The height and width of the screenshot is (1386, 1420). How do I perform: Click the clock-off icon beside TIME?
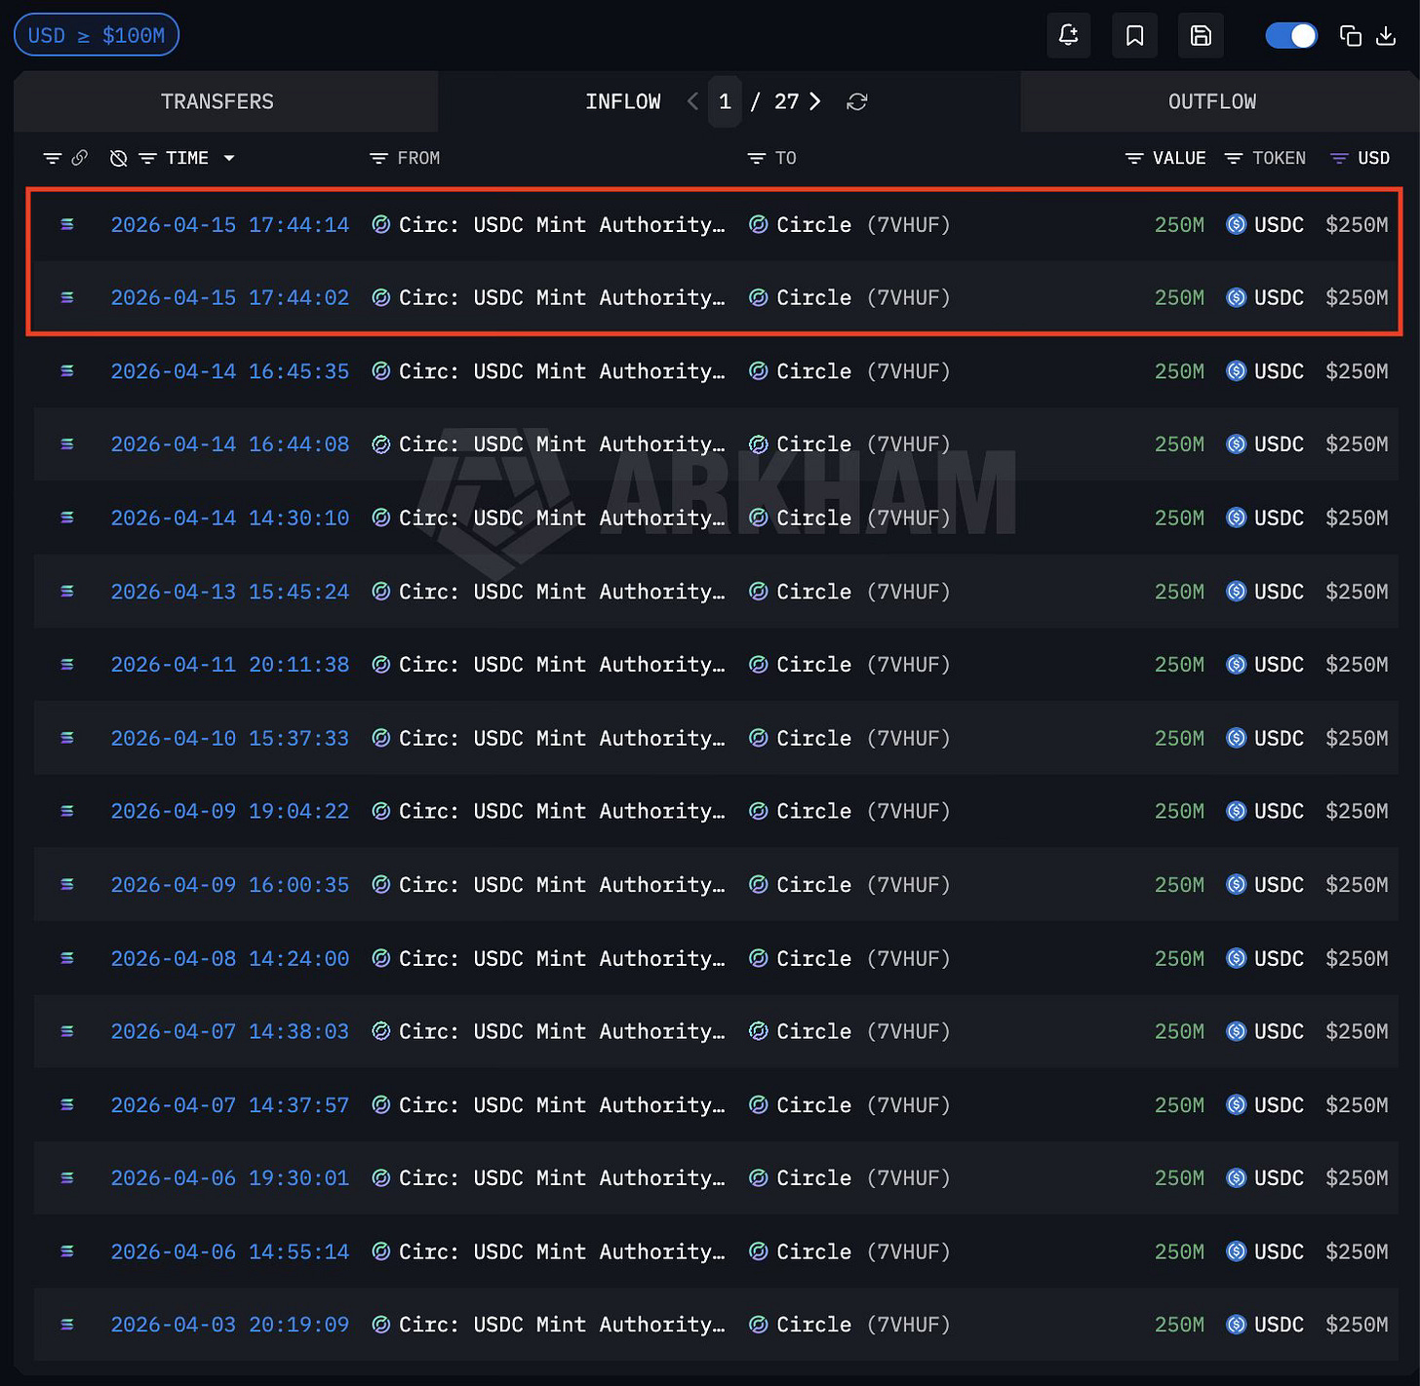pyautogui.click(x=119, y=158)
